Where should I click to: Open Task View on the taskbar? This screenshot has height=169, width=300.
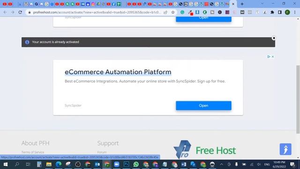point(28,164)
